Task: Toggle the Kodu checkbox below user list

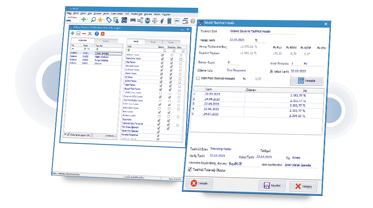Action: [x=68, y=134]
